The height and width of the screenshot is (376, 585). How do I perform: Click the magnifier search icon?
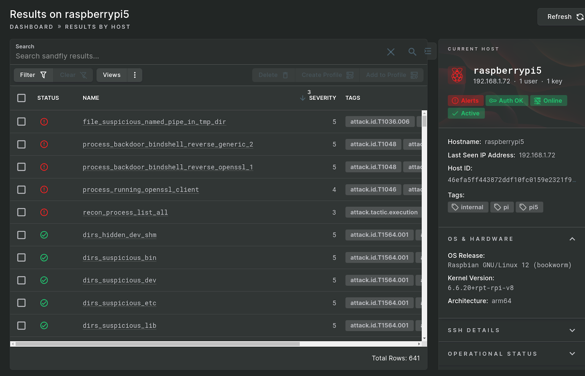(x=412, y=52)
